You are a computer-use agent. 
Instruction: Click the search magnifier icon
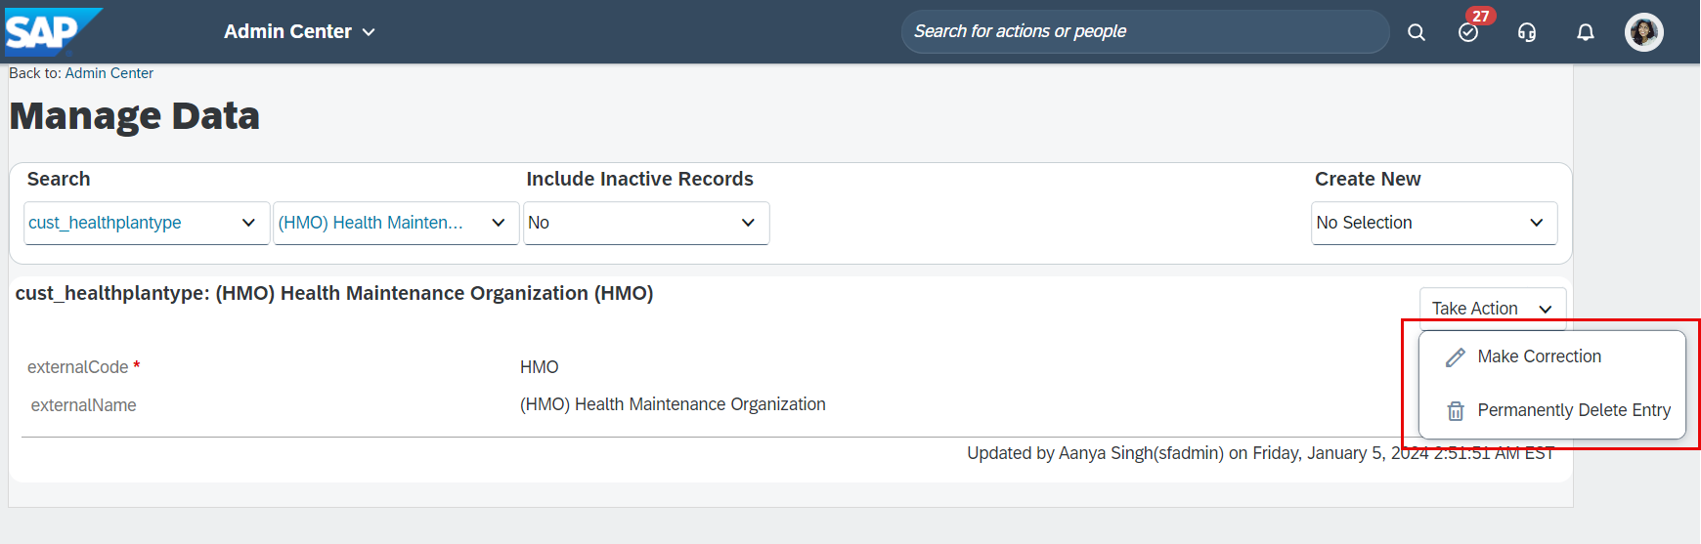[x=1416, y=32]
